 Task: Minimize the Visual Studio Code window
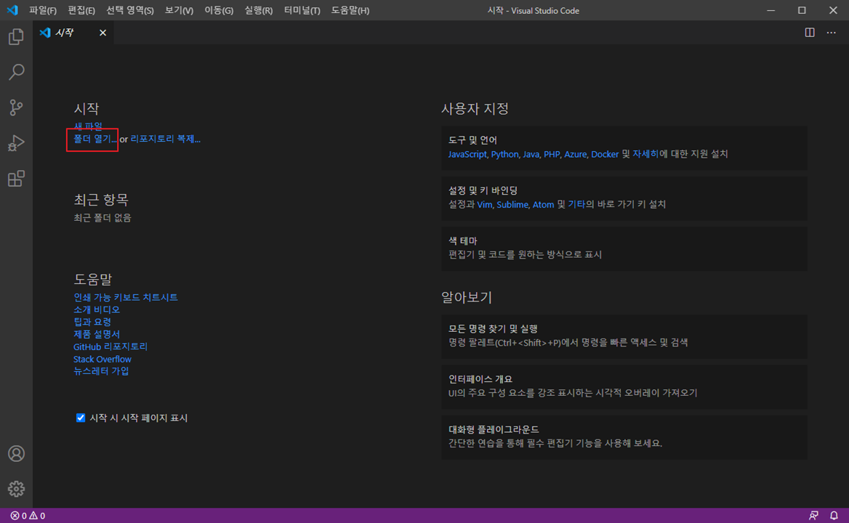tap(770, 10)
